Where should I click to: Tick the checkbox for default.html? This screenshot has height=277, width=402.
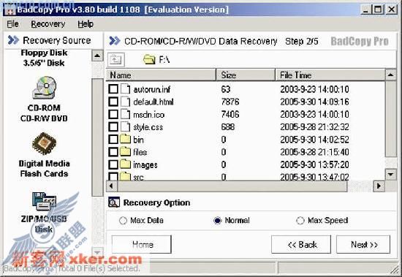click(x=113, y=102)
